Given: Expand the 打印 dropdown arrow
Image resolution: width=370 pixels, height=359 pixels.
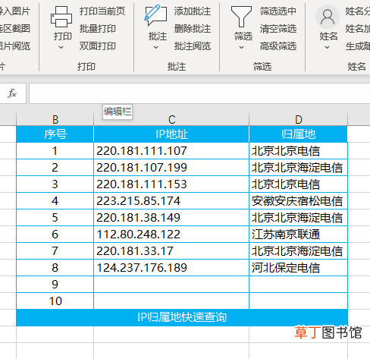Looking at the screenshot, I should (61, 47).
